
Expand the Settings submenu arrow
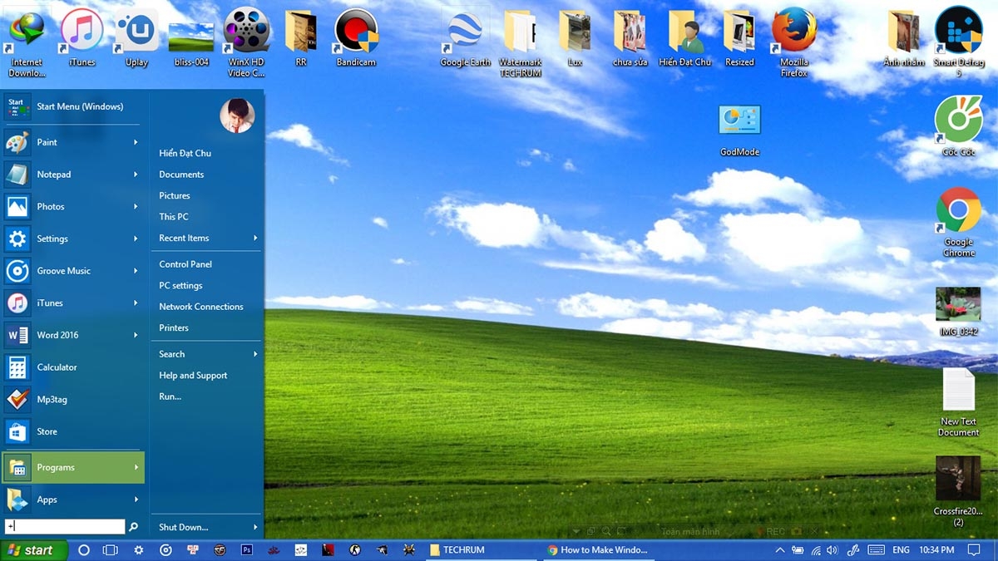[x=136, y=239]
